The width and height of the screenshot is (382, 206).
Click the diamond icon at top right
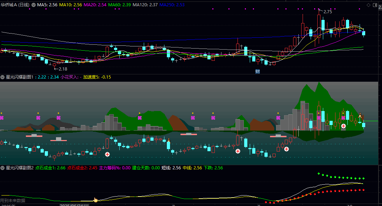368,5
